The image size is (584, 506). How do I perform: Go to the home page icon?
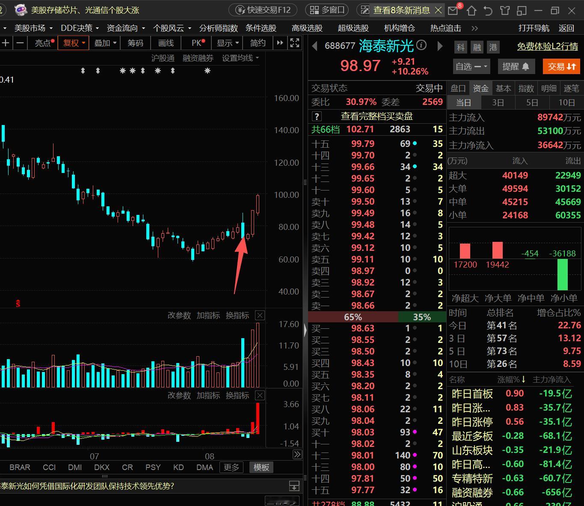pos(471,10)
